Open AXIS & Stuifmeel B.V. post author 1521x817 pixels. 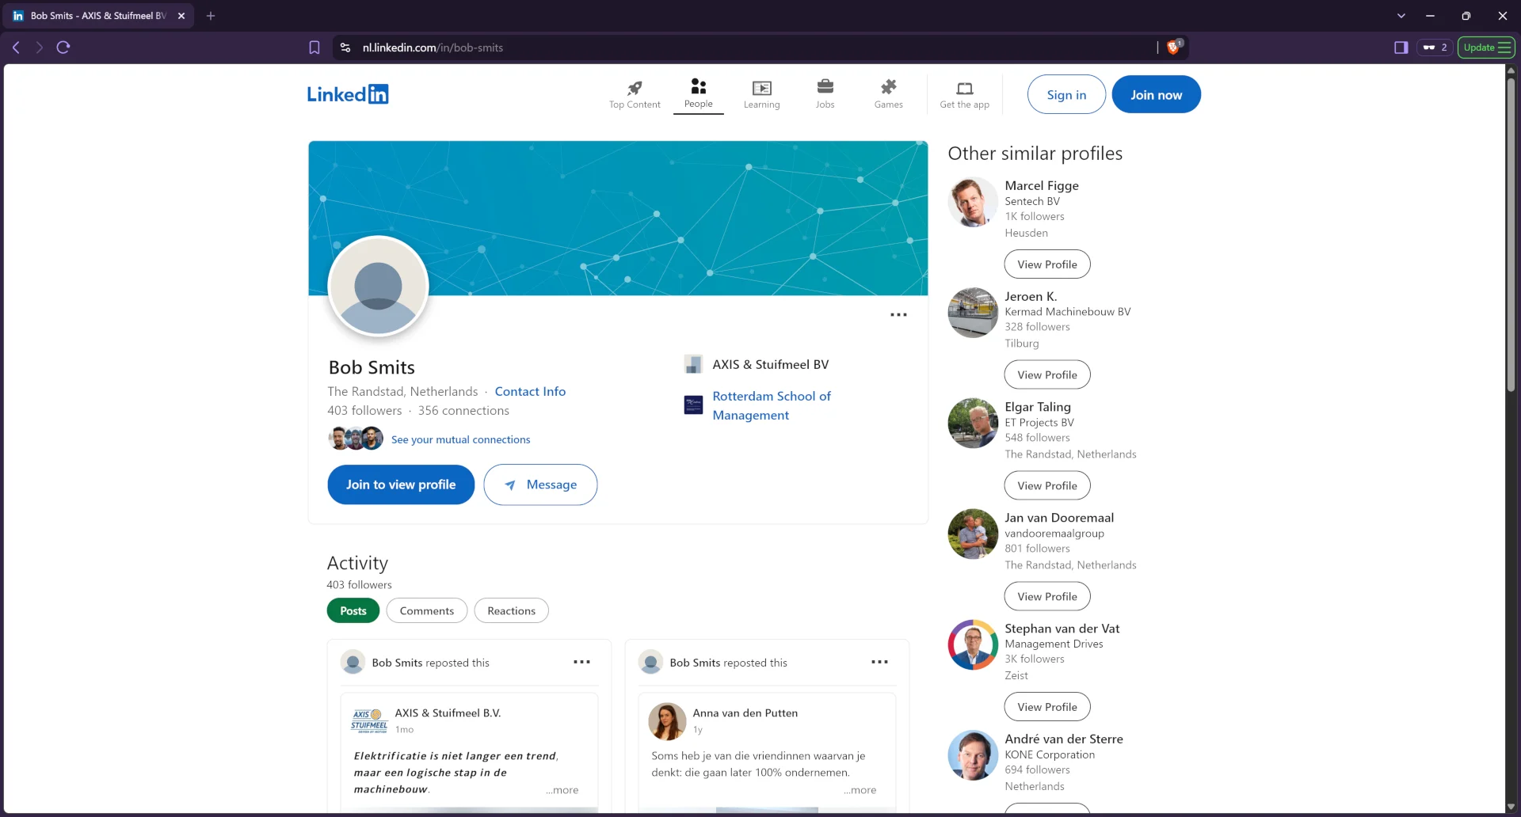[x=448, y=712]
